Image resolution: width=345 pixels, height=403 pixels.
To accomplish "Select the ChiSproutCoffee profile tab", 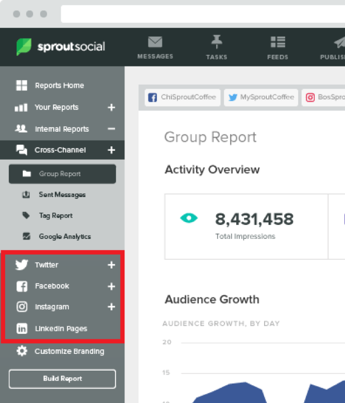I will 183,98.
